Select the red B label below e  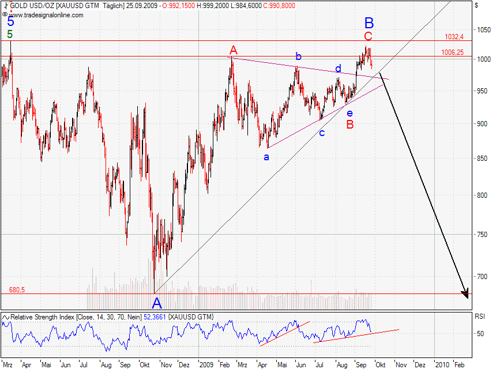[x=350, y=125]
